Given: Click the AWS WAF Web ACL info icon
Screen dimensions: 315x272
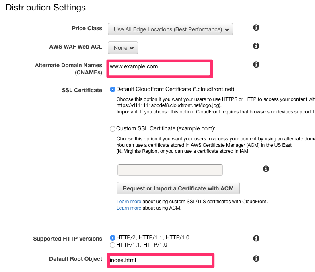Looking at the screenshot, I should tap(256, 46).
